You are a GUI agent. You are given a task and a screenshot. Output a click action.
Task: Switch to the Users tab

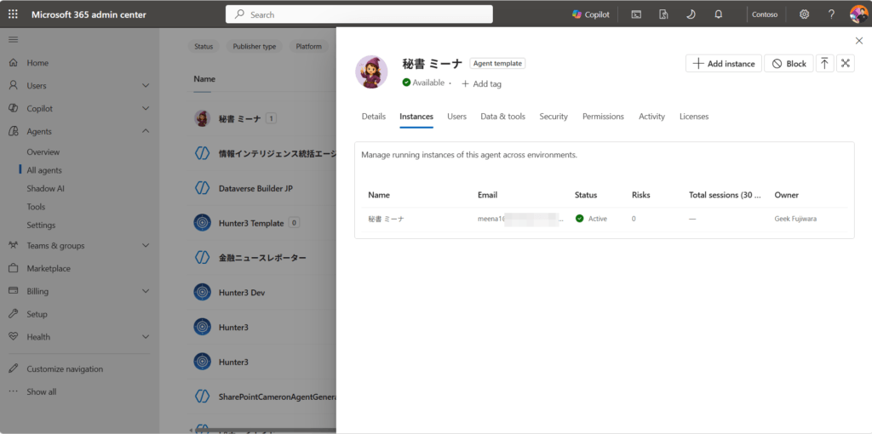coord(457,117)
